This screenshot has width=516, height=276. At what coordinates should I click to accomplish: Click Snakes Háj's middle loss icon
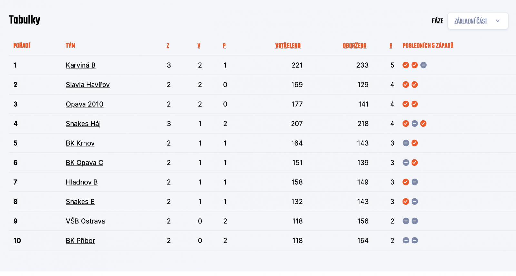coord(415,124)
